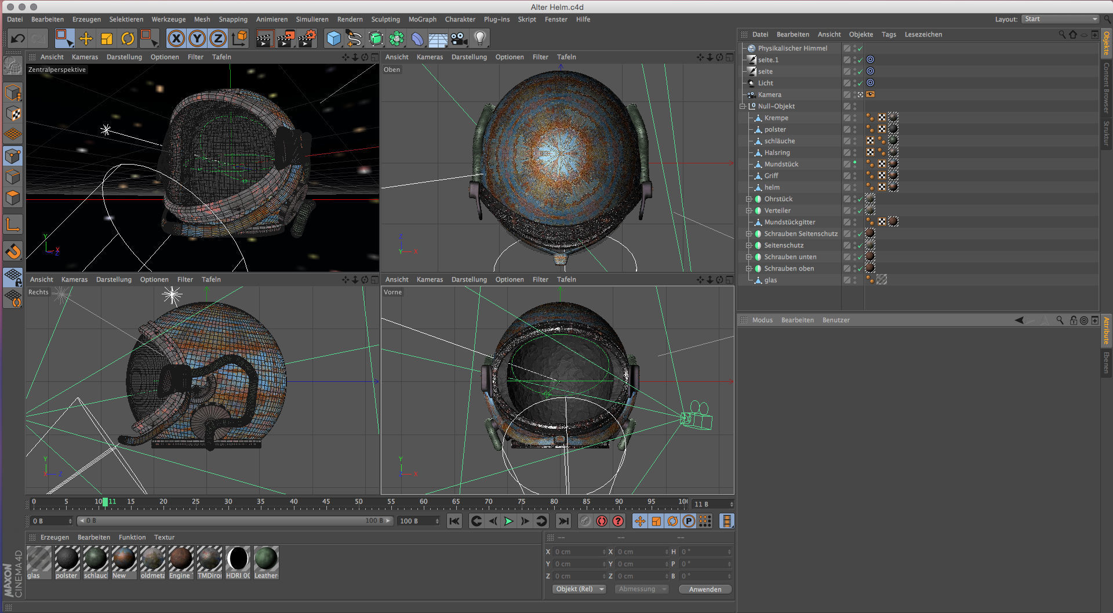Image resolution: width=1113 pixels, height=613 pixels.
Task: Click the make editable icon in sidebar
Action: point(13,65)
